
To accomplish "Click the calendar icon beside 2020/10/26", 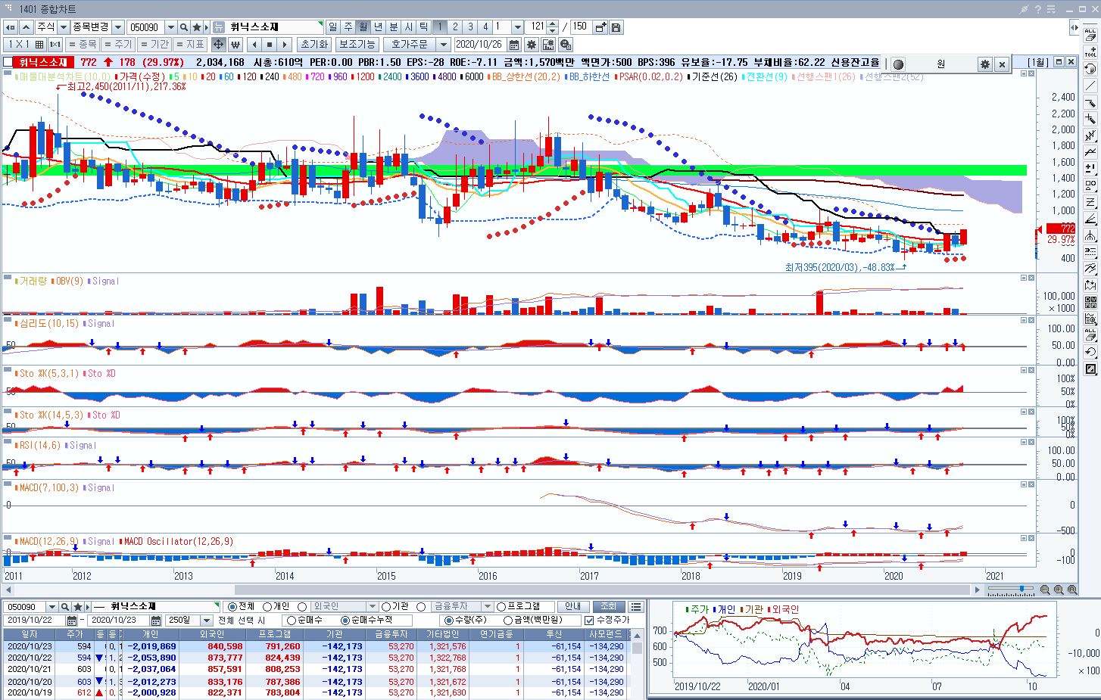I will tap(514, 45).
